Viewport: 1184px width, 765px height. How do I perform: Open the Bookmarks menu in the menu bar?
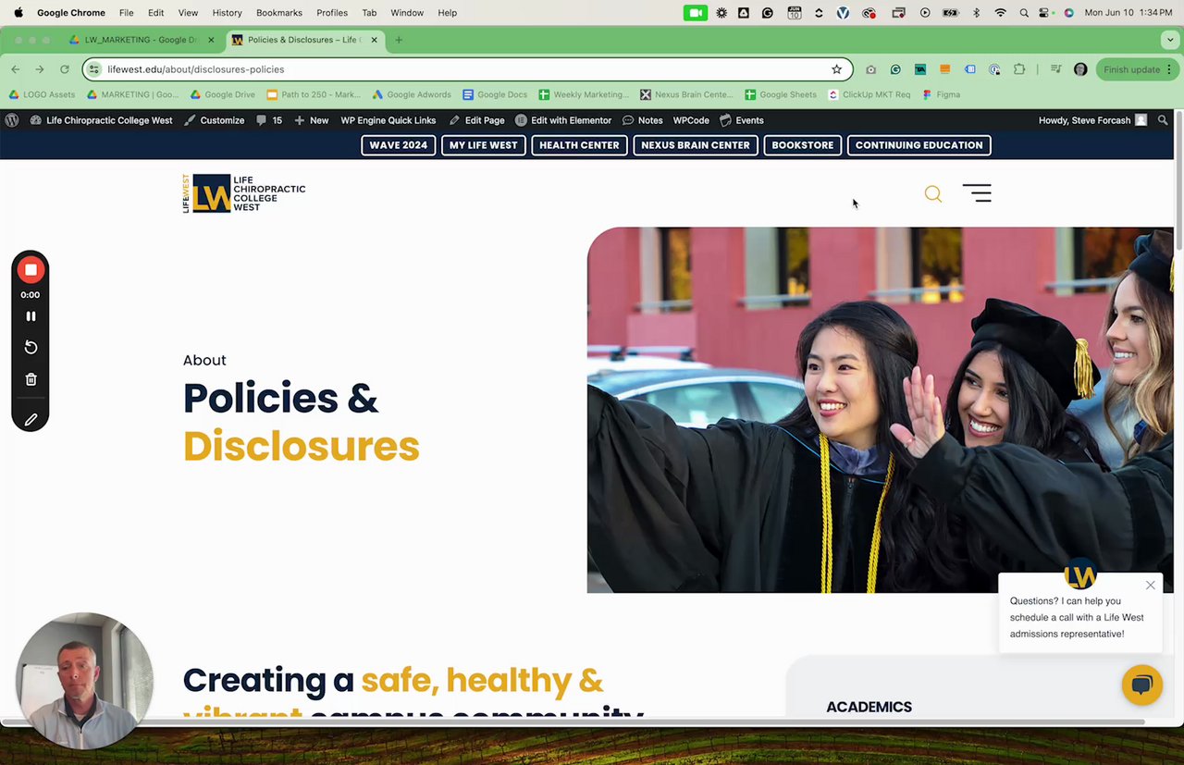[x=279, y=13]
